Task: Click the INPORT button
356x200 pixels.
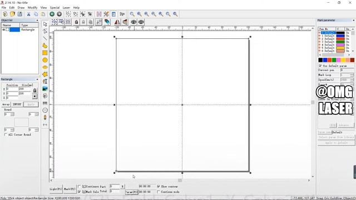Action: coord(17,104)
